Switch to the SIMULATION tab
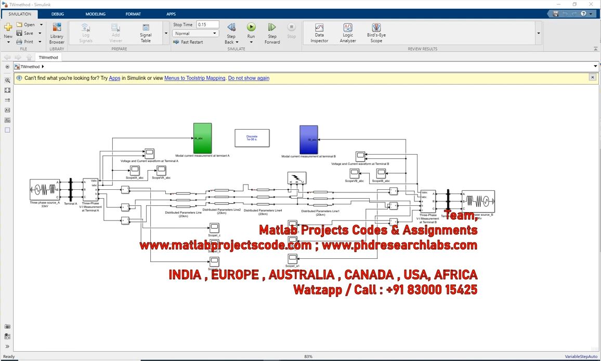Screen dimensions: 601x361 tap(20, 14)
